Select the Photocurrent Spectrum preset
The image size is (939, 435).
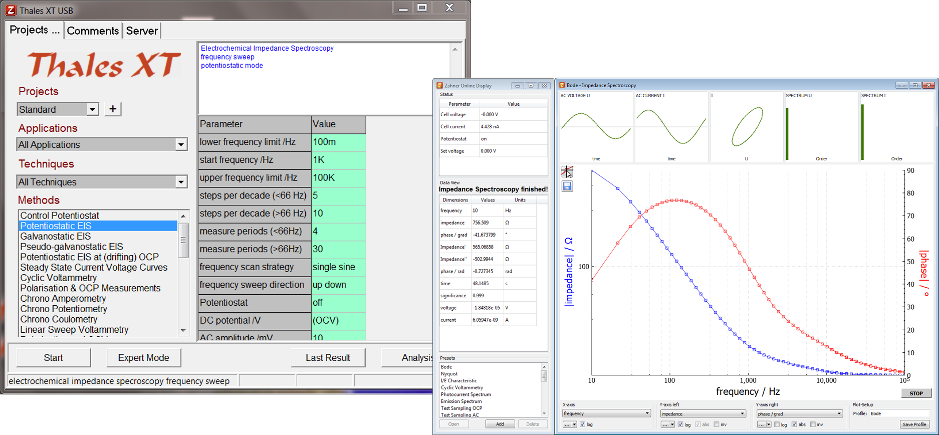click(466, 394)
